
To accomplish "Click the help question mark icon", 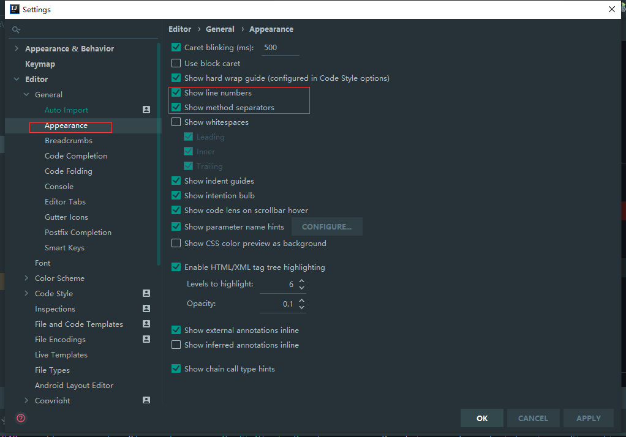I will click(21, 418).
